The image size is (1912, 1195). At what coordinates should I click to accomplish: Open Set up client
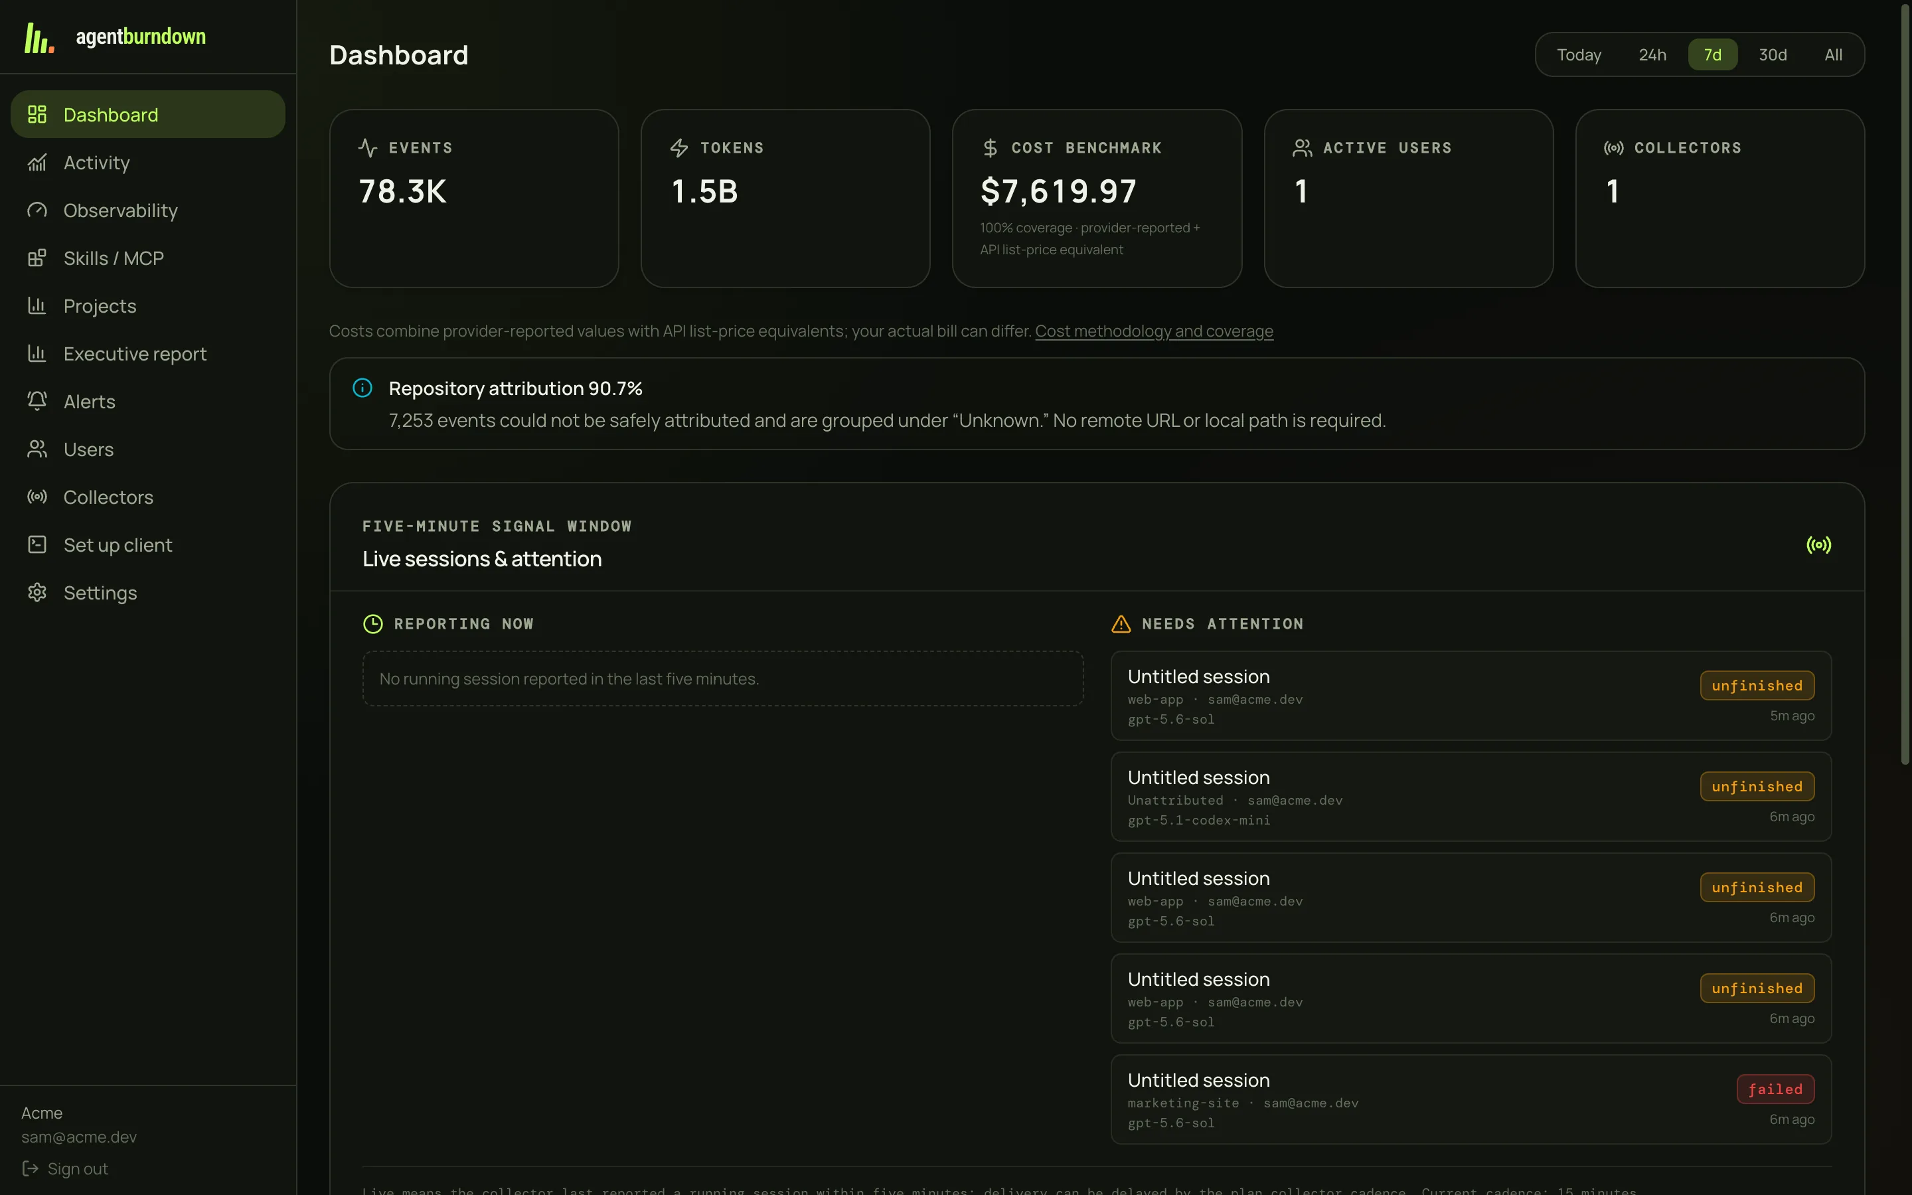tap(148, 544)
